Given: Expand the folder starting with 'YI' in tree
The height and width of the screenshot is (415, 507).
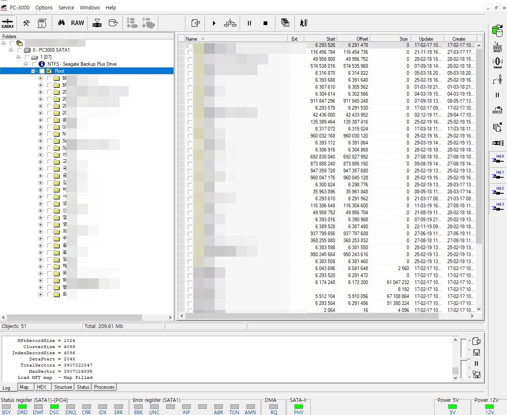Looking at the screenshot, I should pyautogui.click(x=40, y=155).
